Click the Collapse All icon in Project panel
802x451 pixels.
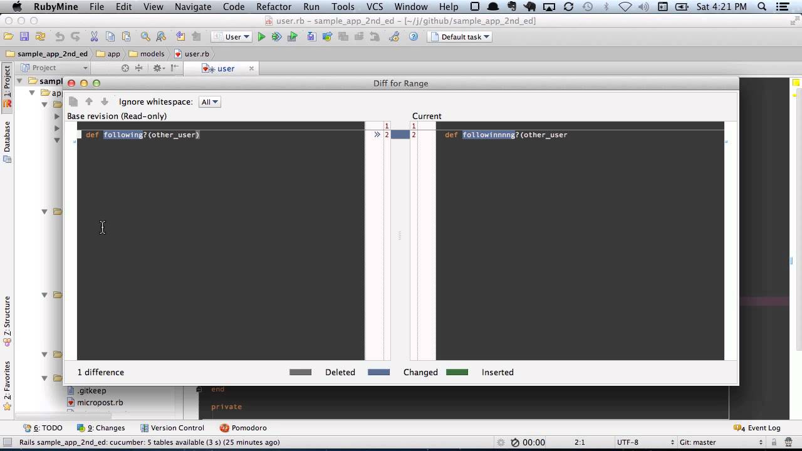(x=139, y=68)
